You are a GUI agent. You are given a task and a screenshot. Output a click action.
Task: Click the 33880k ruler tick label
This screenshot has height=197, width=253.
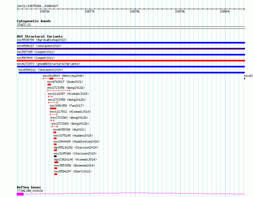tap(225, 11)
